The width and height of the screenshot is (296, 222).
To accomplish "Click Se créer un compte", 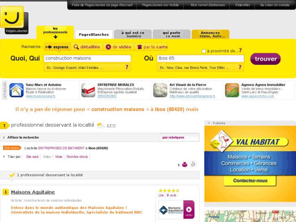I will coord(275,5).
